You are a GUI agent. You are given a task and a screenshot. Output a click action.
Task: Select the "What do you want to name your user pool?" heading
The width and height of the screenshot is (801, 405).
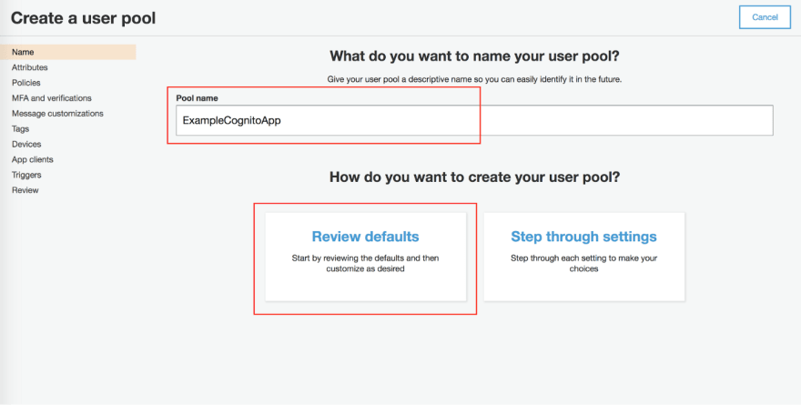coord(474,56)
